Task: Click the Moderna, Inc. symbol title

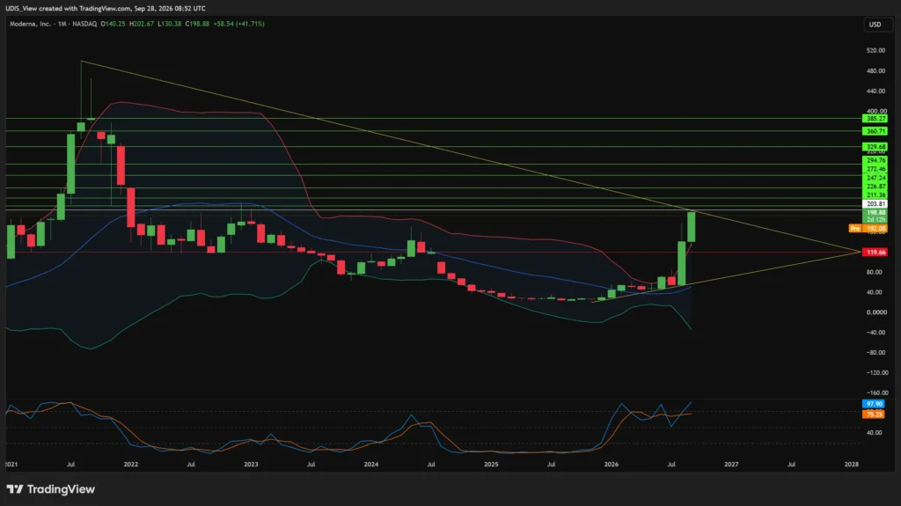Action: click(30, 24)
